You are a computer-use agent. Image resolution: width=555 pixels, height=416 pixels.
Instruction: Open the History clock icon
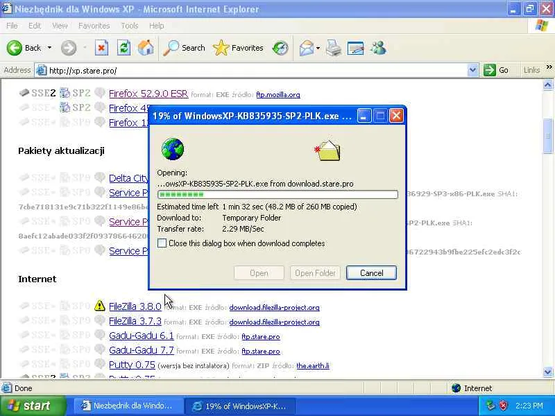coord(280,48)
